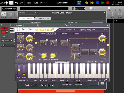Open the delay routing Serial dropdown

(x=89, y=61)
